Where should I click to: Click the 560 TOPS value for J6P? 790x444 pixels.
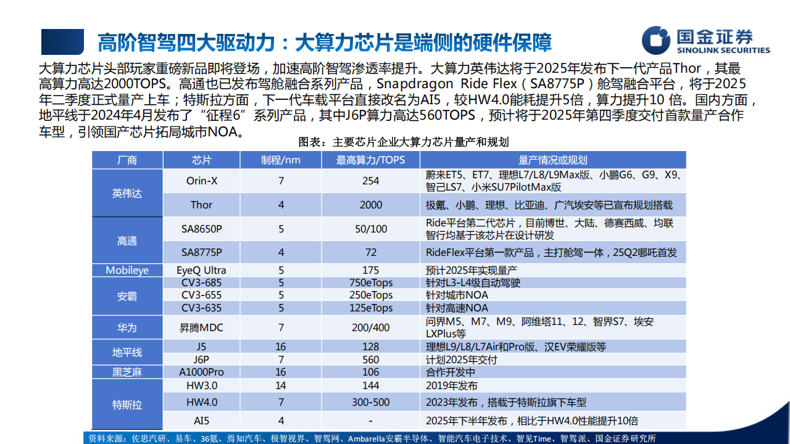point(371,360)
